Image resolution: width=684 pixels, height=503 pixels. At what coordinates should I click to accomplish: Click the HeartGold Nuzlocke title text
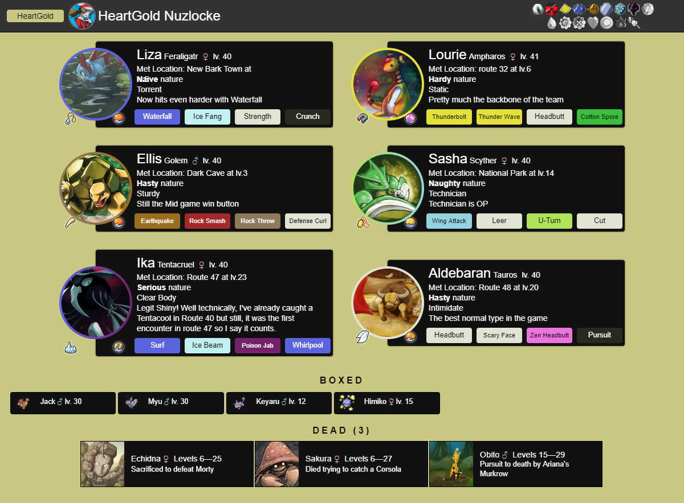tap(159, 16)
